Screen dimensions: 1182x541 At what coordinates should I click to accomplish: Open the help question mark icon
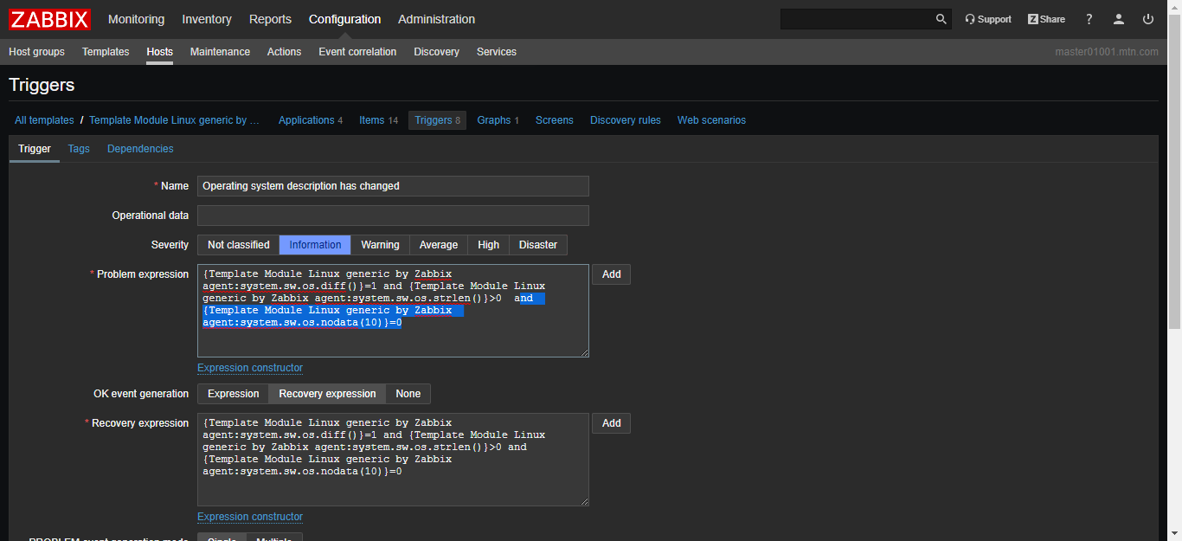tap(1089, 18)
